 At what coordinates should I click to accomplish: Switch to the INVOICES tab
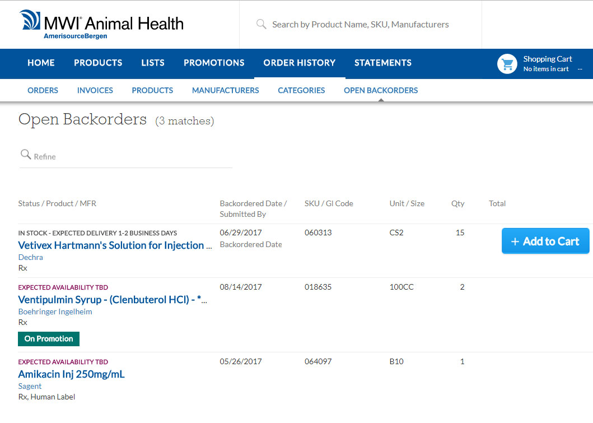[95, 90]
